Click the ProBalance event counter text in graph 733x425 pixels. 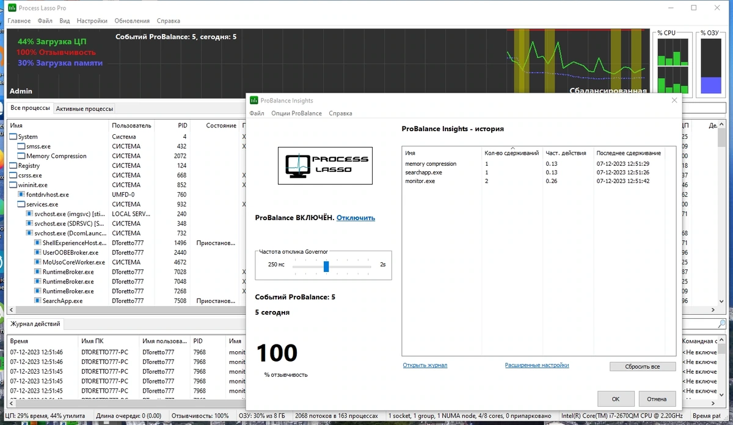pyautogui.click(x=176, y=37)
